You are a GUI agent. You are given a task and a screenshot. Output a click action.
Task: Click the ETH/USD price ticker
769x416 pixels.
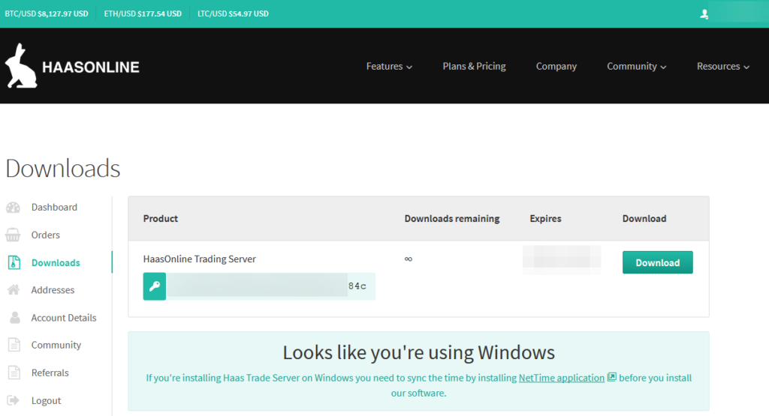(x=143, y=13)
